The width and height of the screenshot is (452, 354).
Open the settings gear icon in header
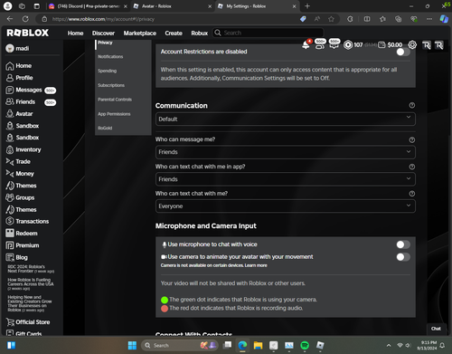pos(412,45)
